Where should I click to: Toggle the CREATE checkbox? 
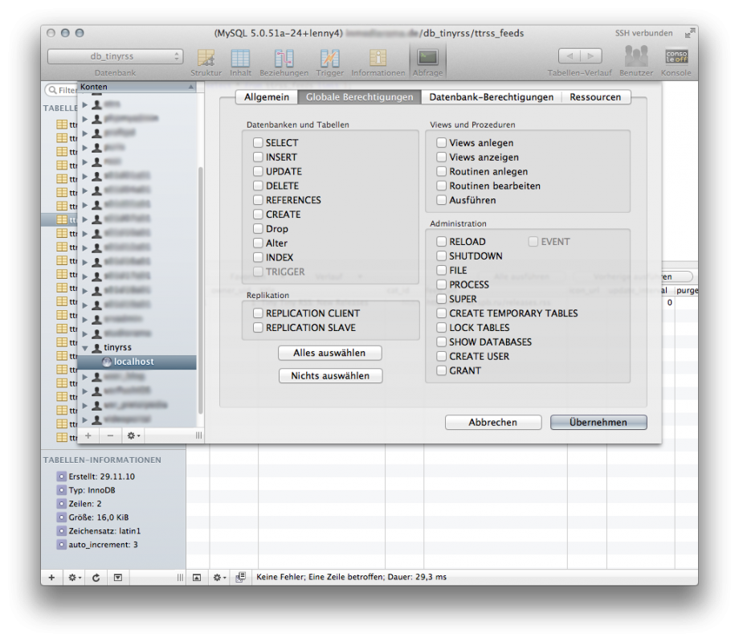click(x=258, y=214)
